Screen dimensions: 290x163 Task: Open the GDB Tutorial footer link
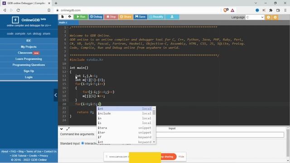click(19, 156)
